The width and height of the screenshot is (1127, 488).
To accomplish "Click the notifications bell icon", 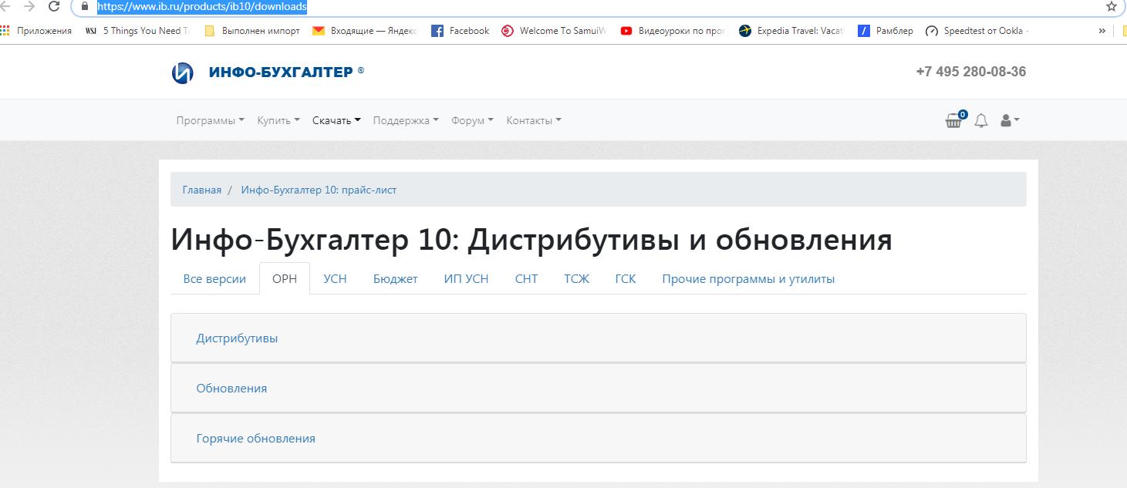I will (981, 120).
